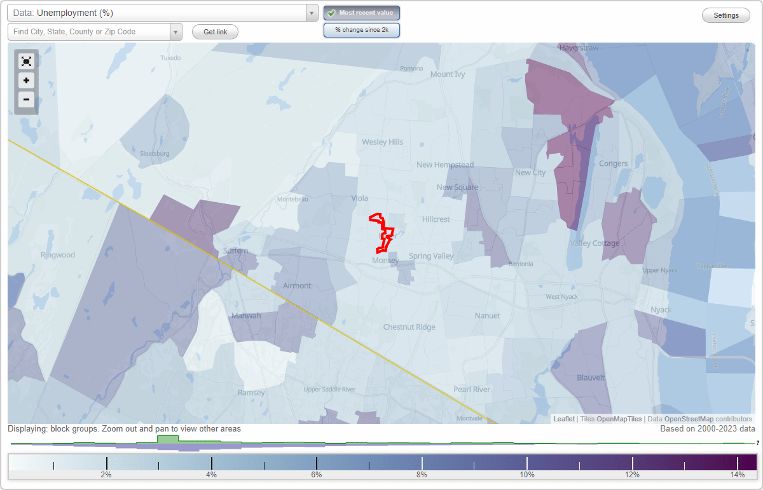This screenshot has height=490, width=763.
Task: Enable the % change since 2k view
Action: tap(362, 29)
